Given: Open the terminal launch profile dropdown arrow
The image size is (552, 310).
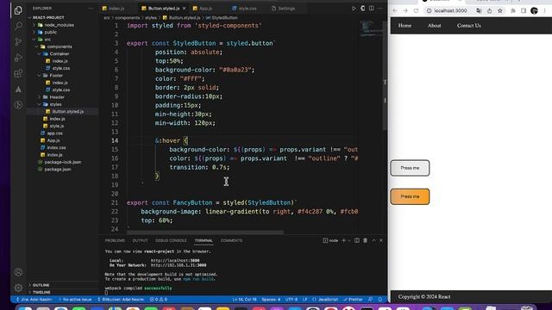Looking at the screenshot, I should 348,240.
